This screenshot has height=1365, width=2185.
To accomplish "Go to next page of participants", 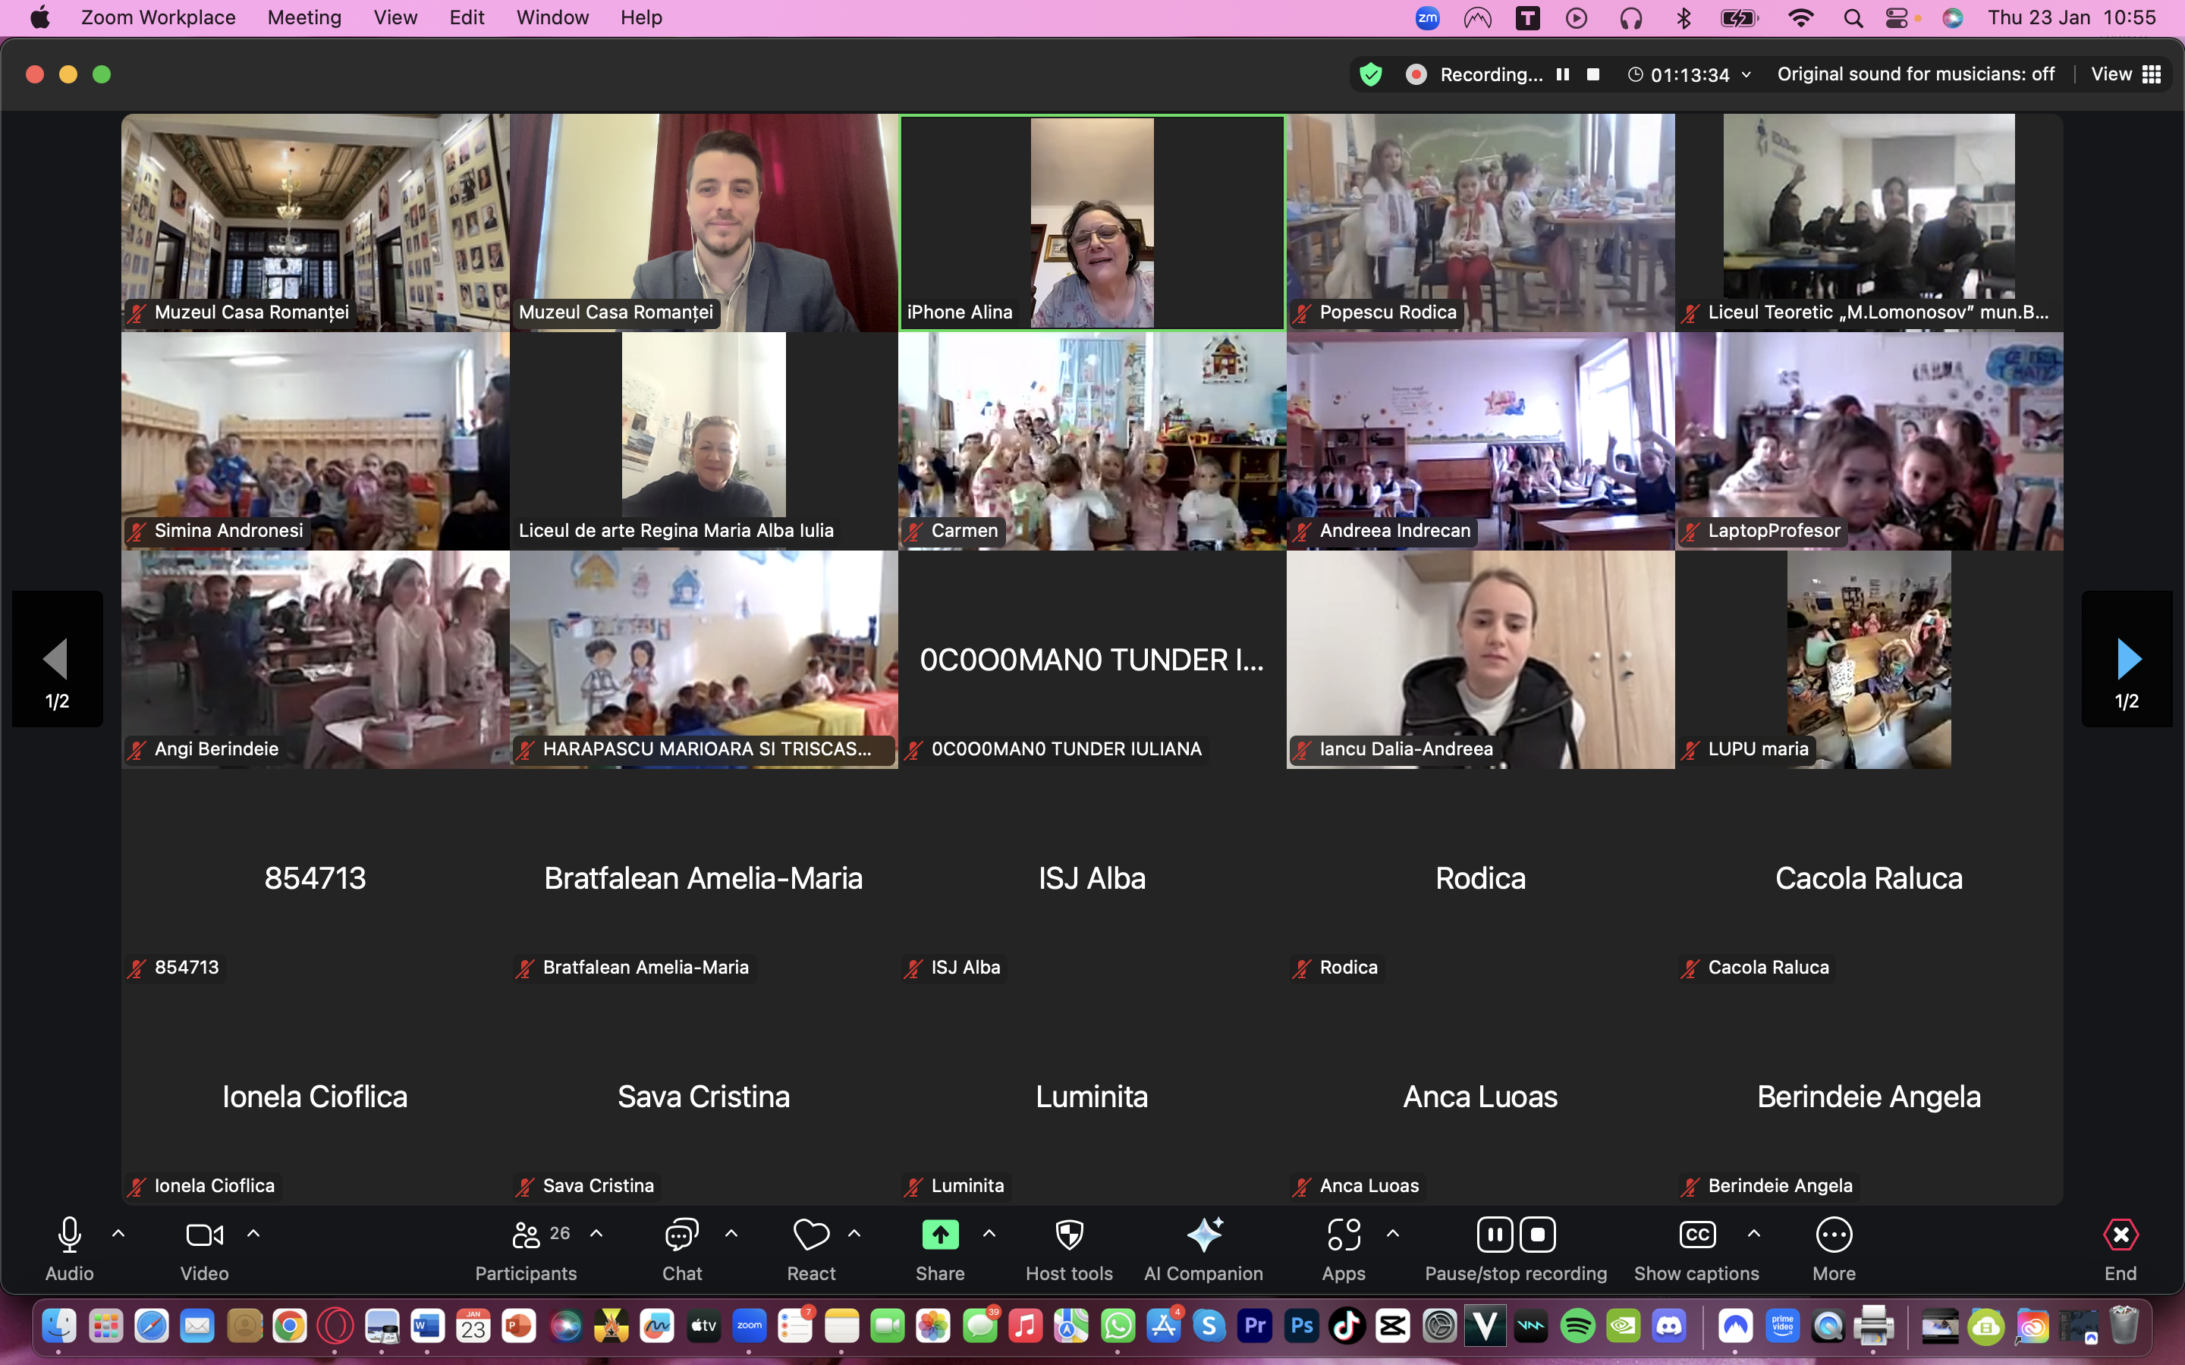I will coord(2127,660).
